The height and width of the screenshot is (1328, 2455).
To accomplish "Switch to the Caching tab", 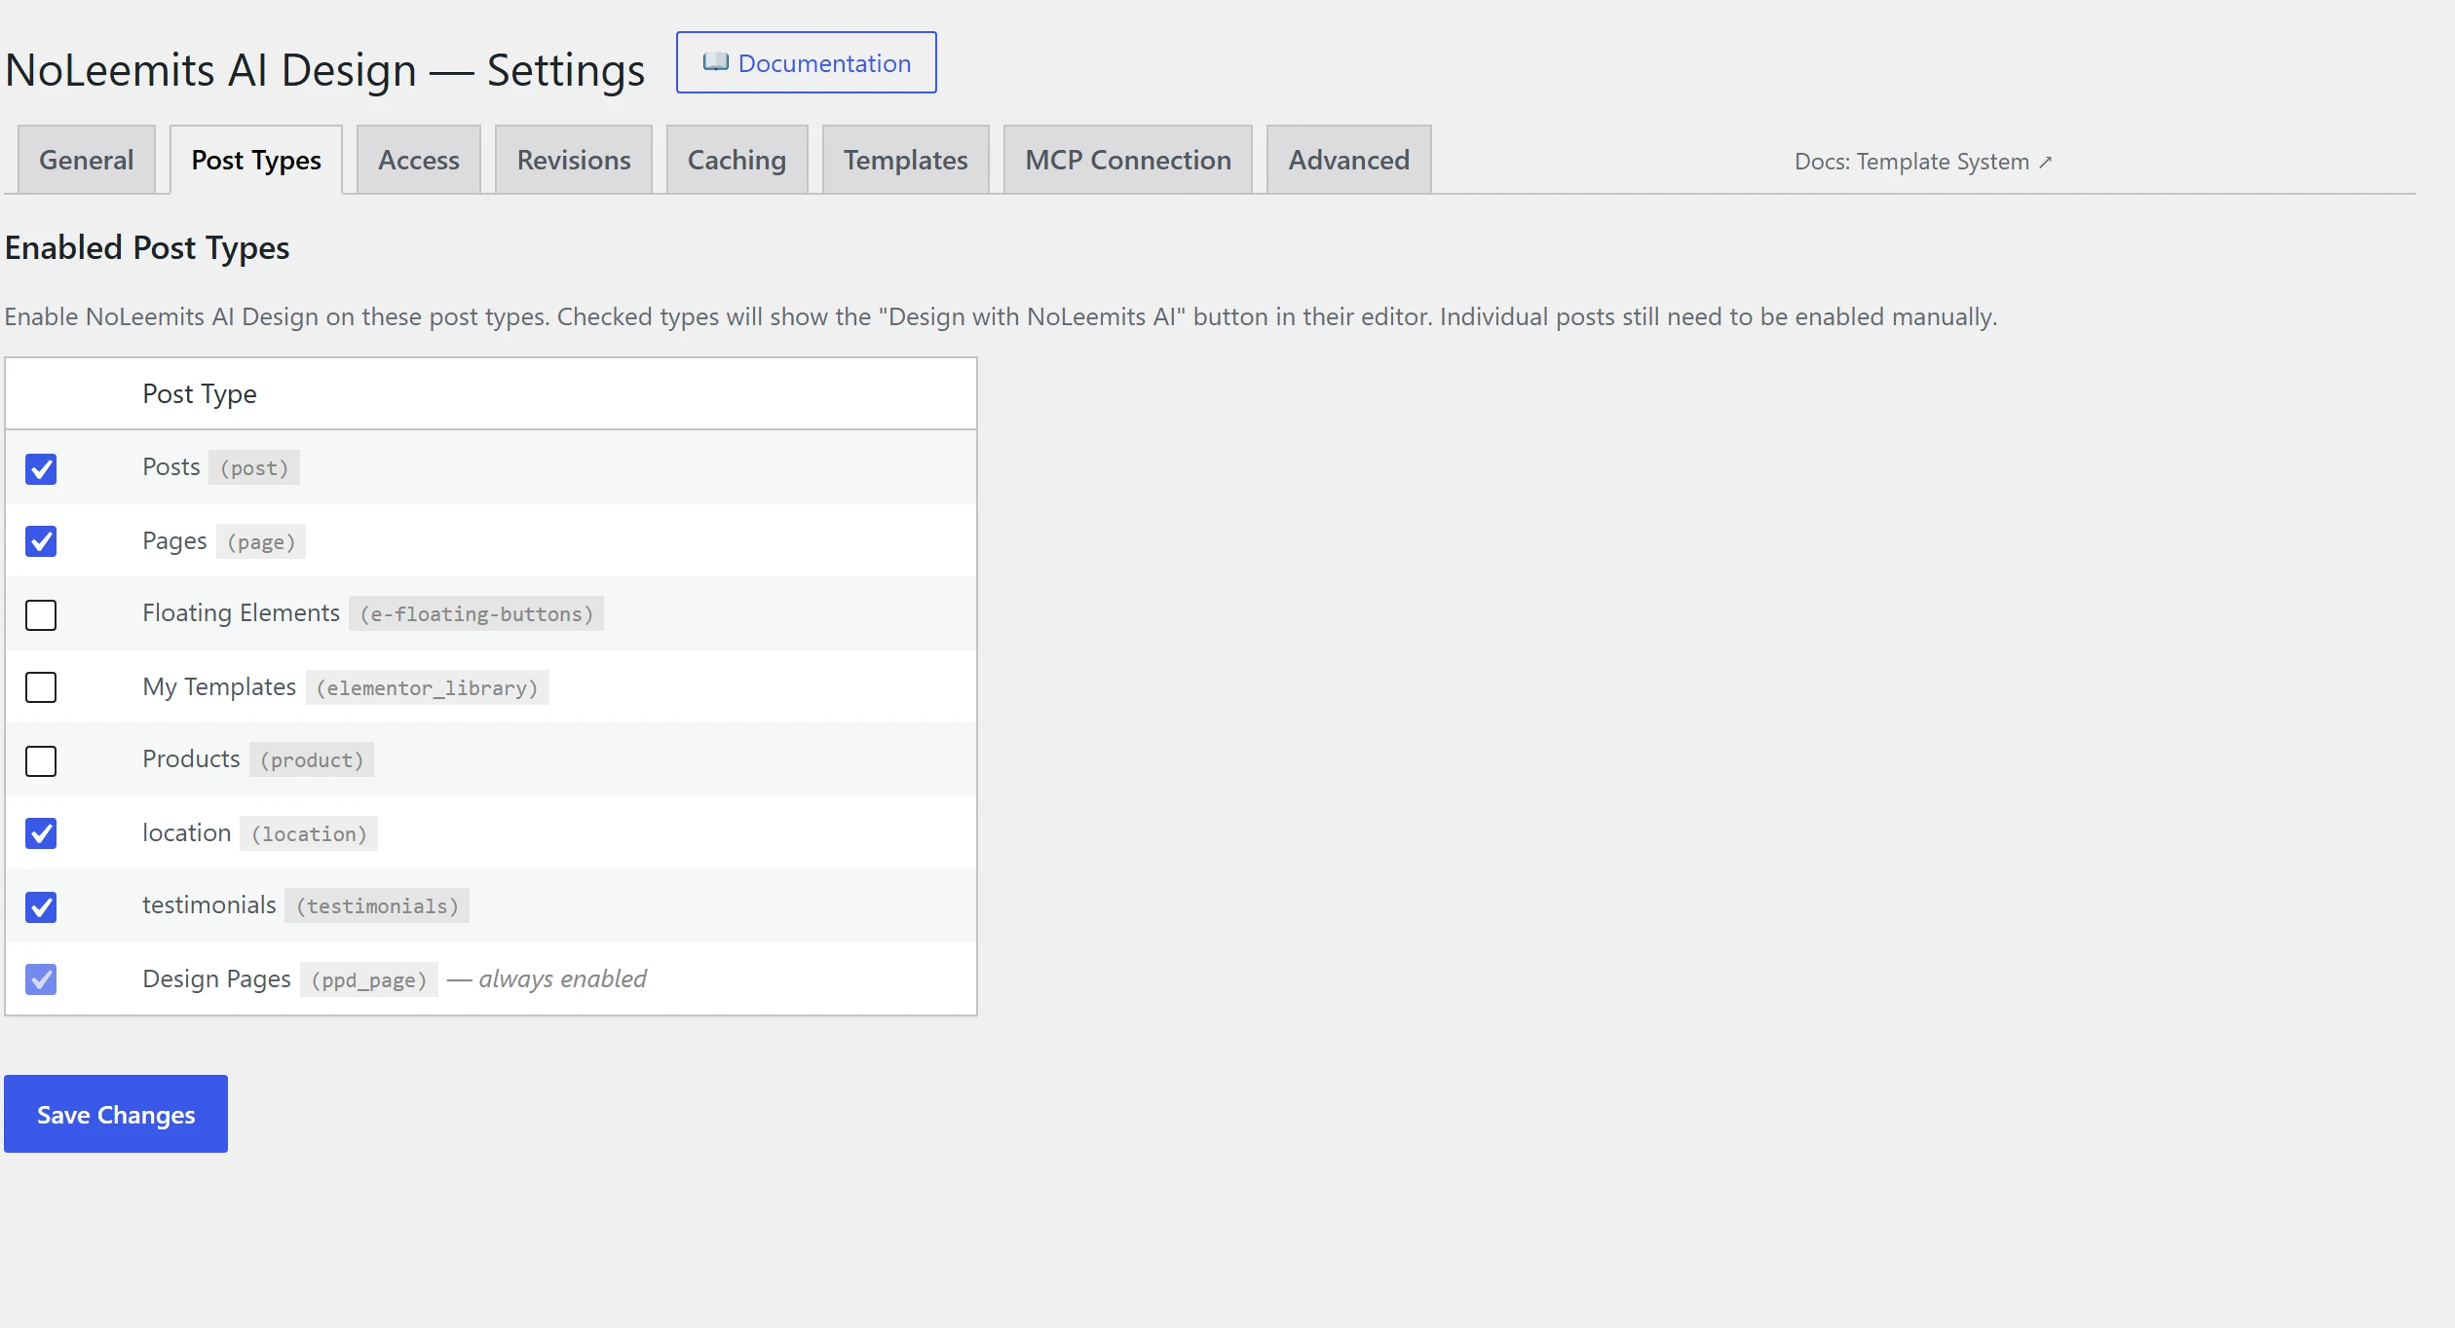I will point(737,160).
